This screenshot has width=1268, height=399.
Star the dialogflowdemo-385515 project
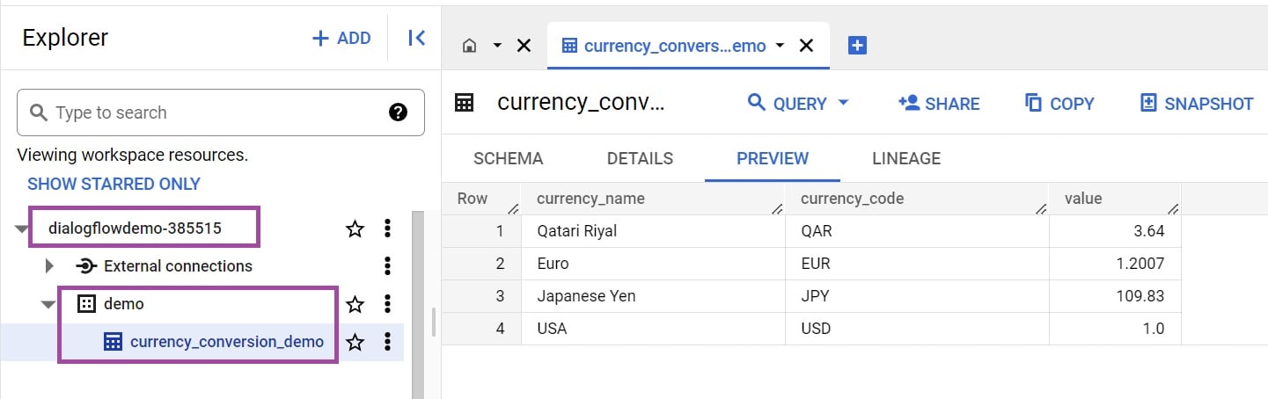click(x=355, y=229)
